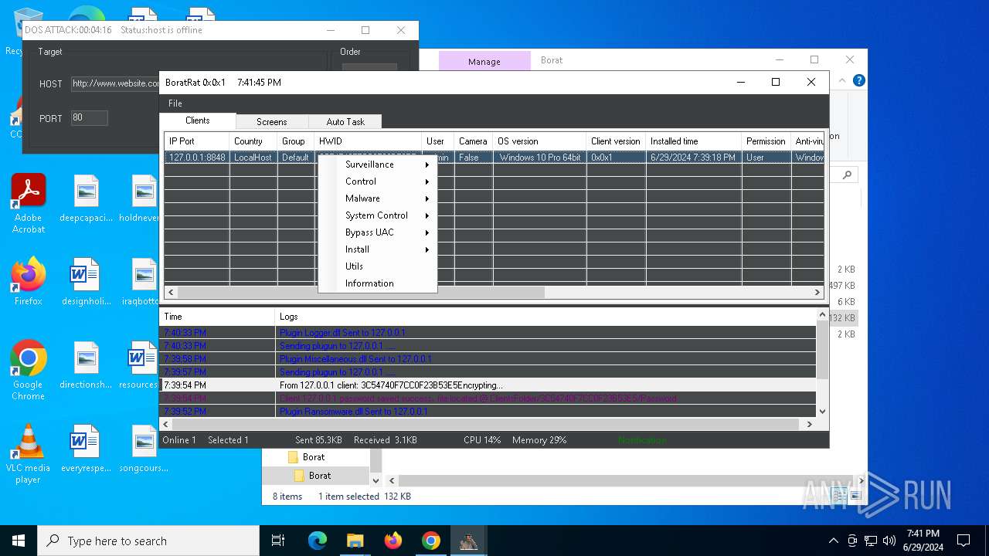Select the everyrespe... Word document icon
The height and width of the screenshot is (556, 989).
click(x=86, y=449)
